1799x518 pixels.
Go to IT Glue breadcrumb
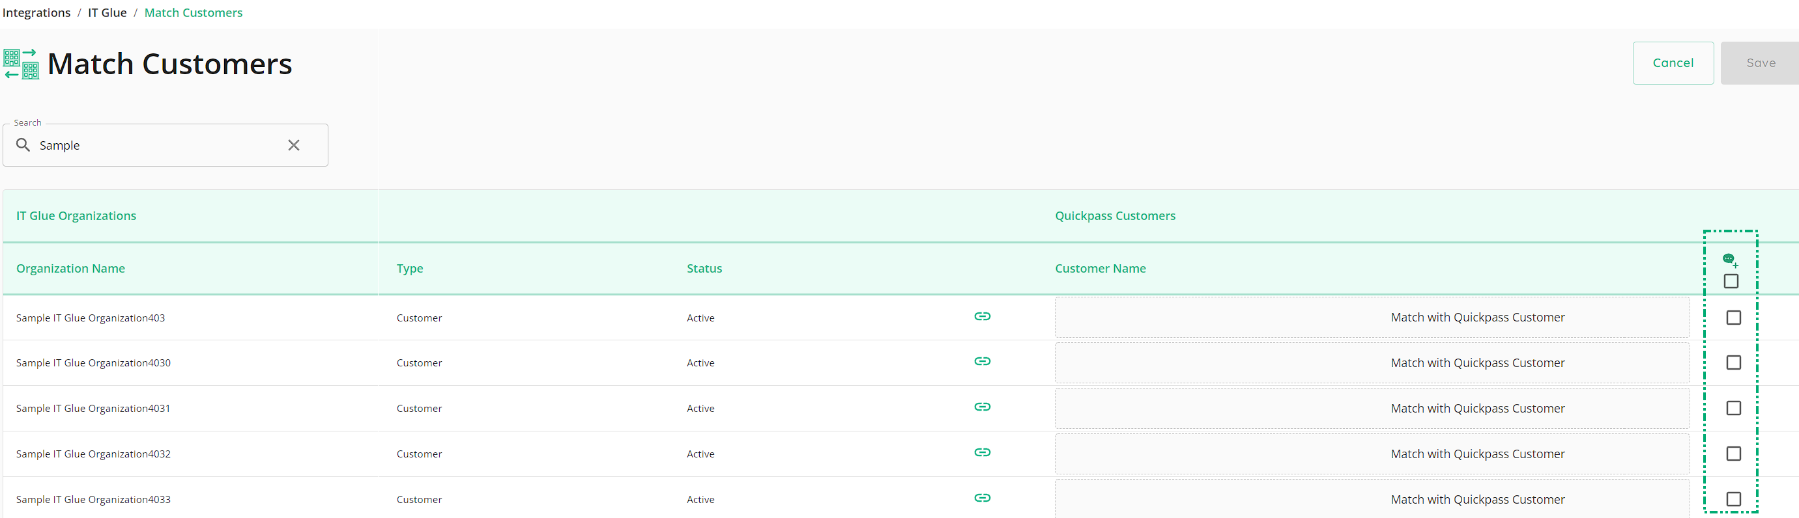(x=108, y=12)
